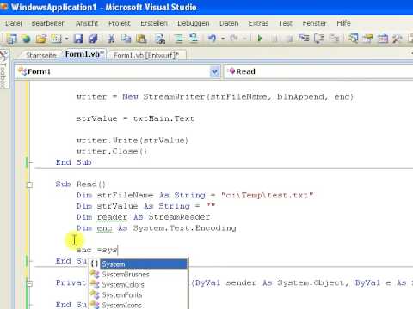Screen dimensions: 413x309
Task: Place the cursor after 'enc =sys'
Action: (x=118, y=250)
